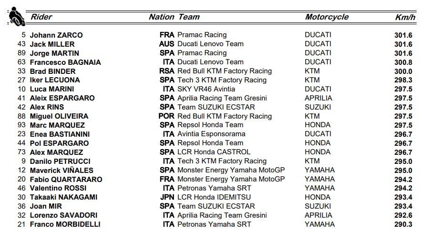Click the Motorcycle column header
The width and height of the screenshot is (429, 241).
(327, 17)
